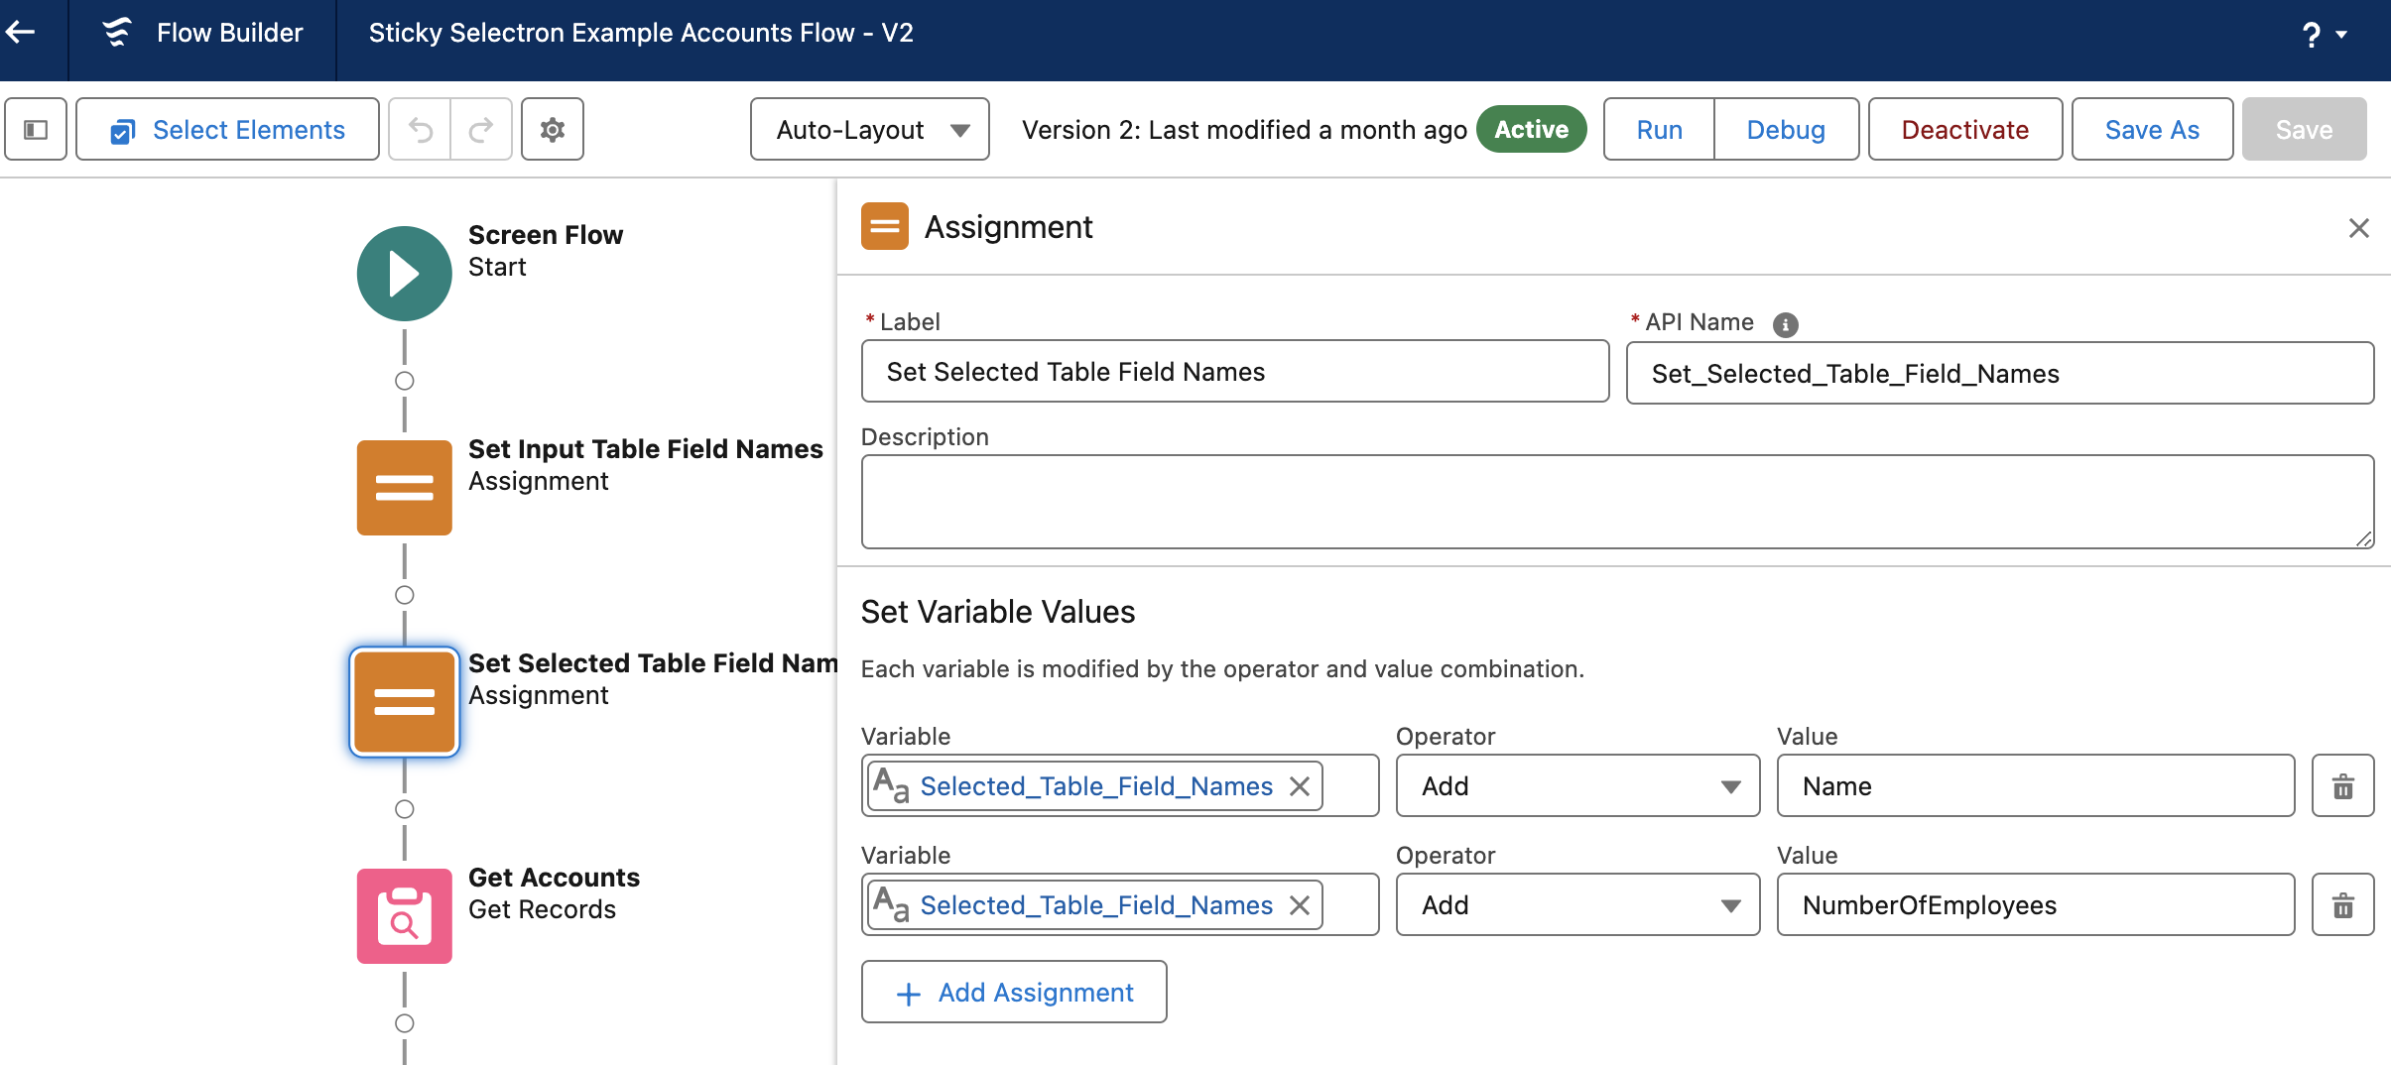2391x1065 pixels.
Task: Select the Set Input Table Field Names assignment icon
Action: 405,488
